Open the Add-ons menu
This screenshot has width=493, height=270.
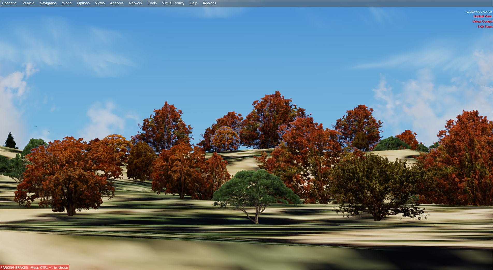pyautogui.click(x=209, y=3)
